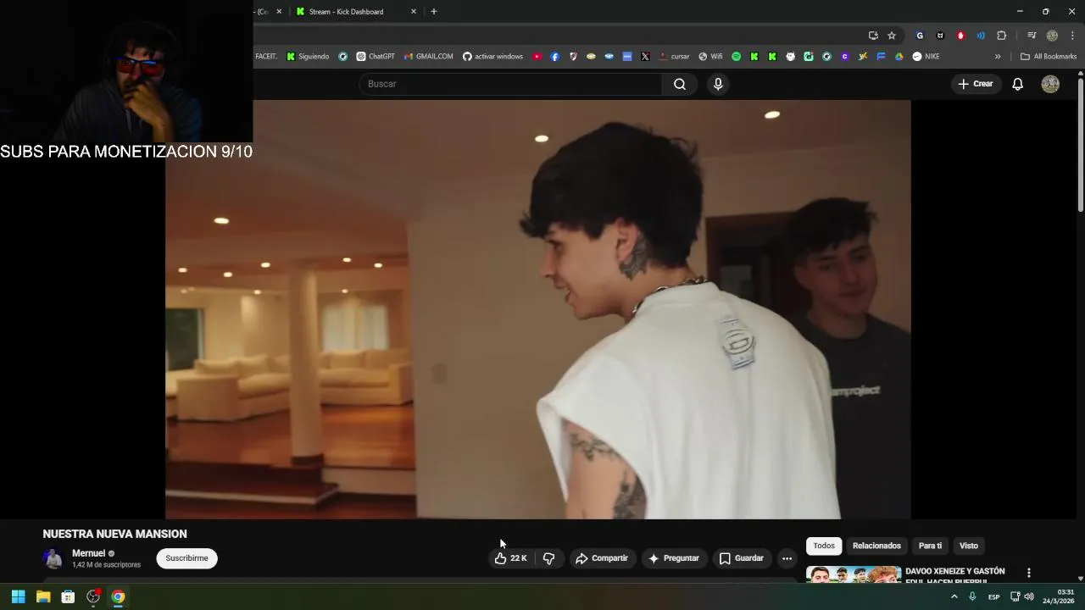The image size is (1085, 610).
Task: Open the Wifi bookmark
Action: coord(710,57)
